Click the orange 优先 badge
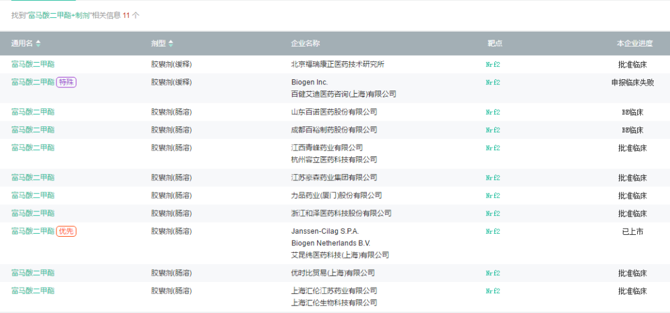 tap(66, 231)
